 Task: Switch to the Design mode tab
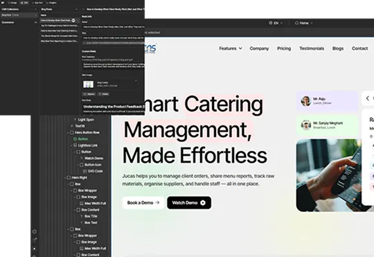(x=12, y=3)
